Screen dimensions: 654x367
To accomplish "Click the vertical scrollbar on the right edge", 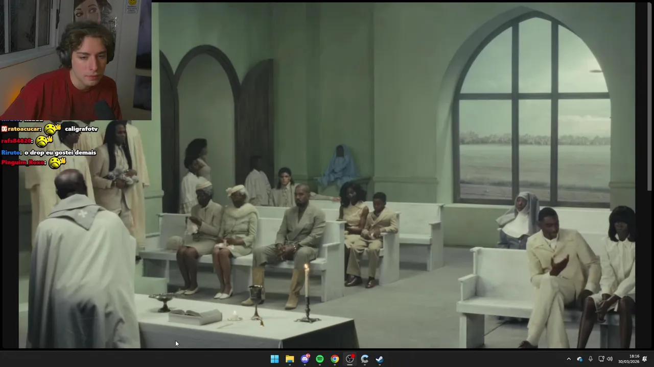I will [650, 95].
